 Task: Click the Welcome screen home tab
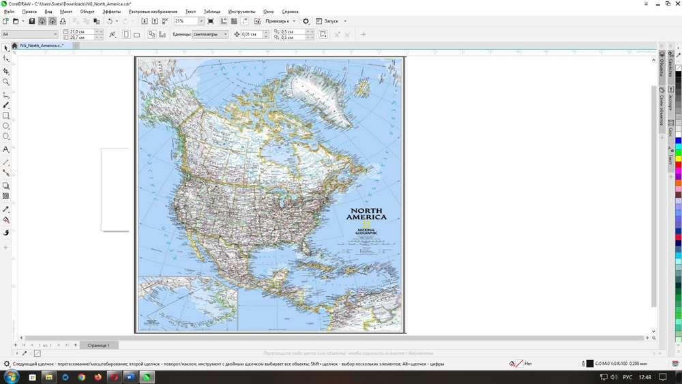[14, 45]
